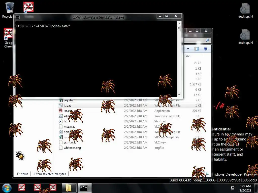Viewport: 258px width, 193px height.
Task: Maximize the Explorer window
Action: [197, 31]
